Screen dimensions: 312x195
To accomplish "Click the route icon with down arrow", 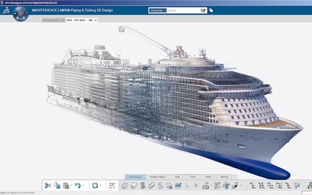I will pyautogui.click(x=297, y=186).
